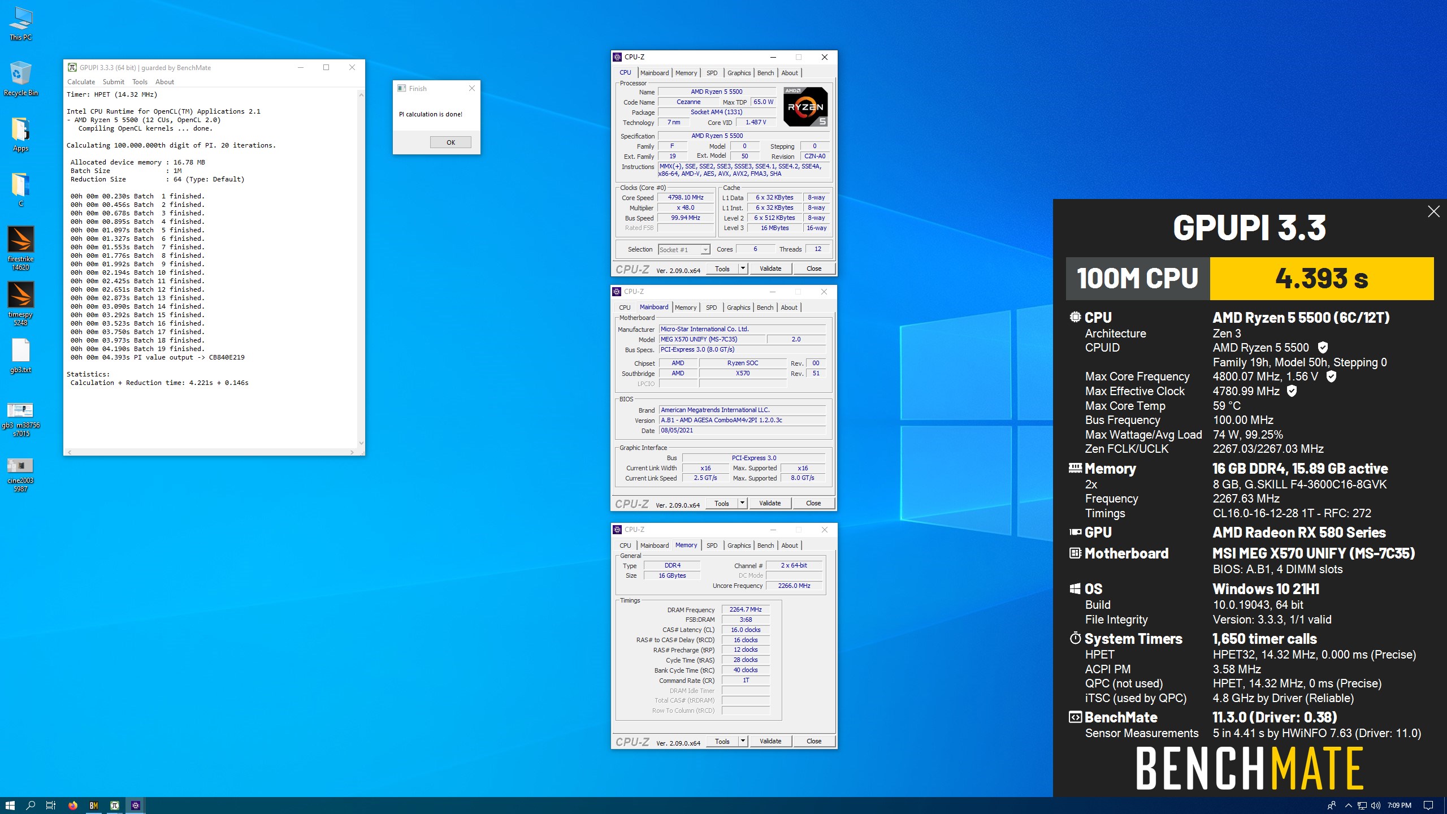Select the firestrike 14620 desktop shortcut
This screenshot has height=814, width=1447.
pos(21,249)
